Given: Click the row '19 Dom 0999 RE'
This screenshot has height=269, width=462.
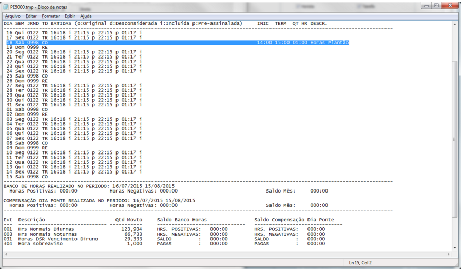Looking at the screenshot, I should (27, 47).
